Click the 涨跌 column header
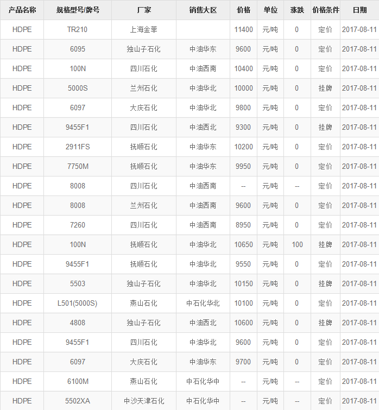This screenshot has height=410, width=379. [x=297, y=10]
